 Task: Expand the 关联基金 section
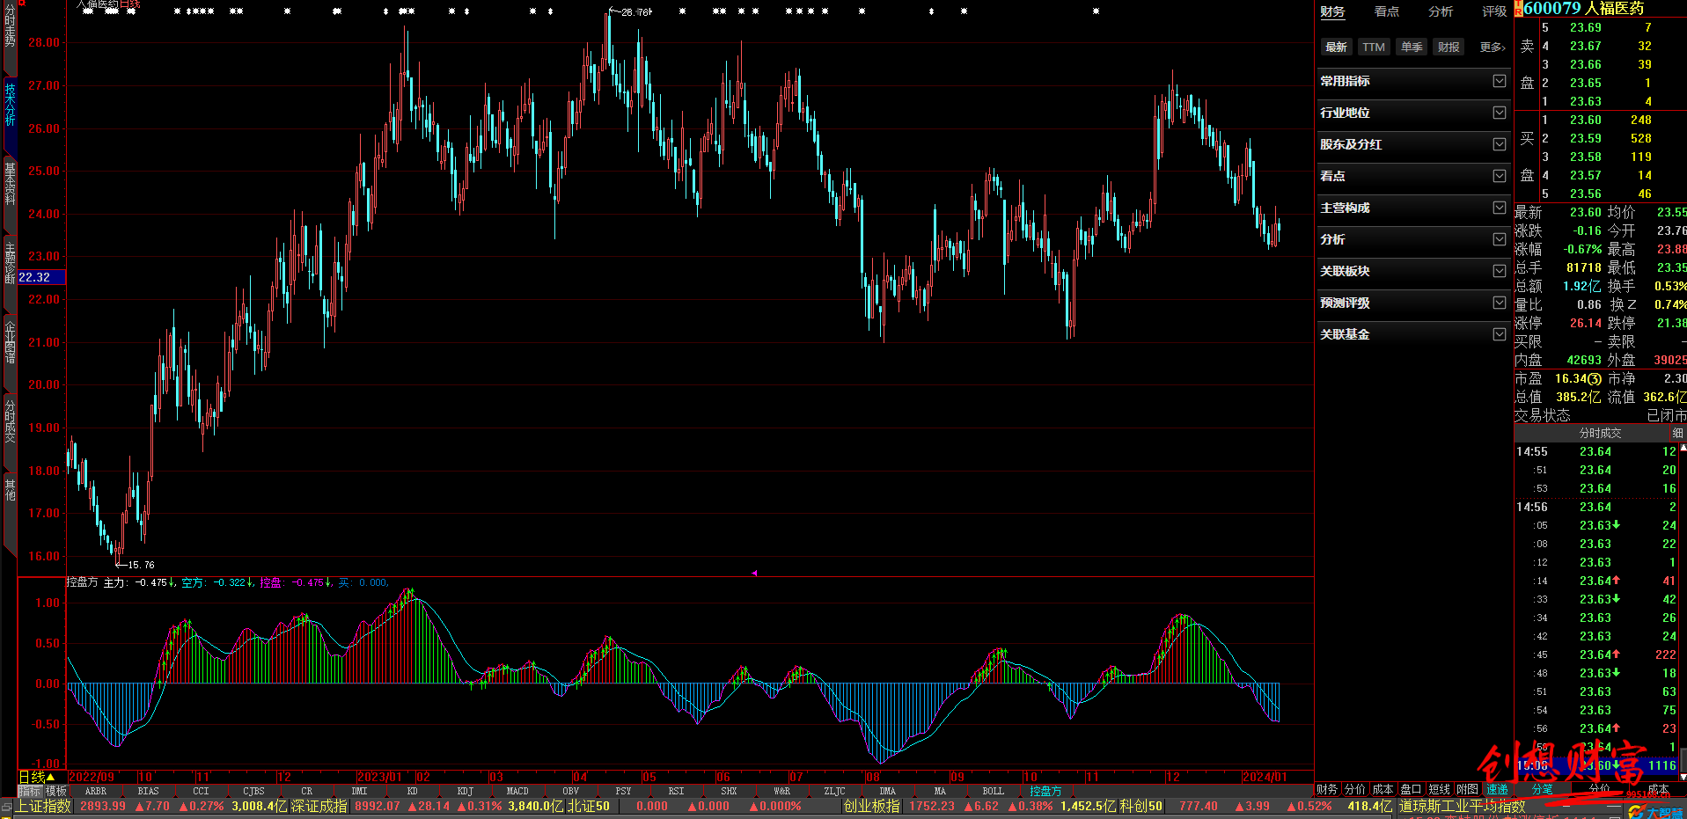[x=1413, y=334]
